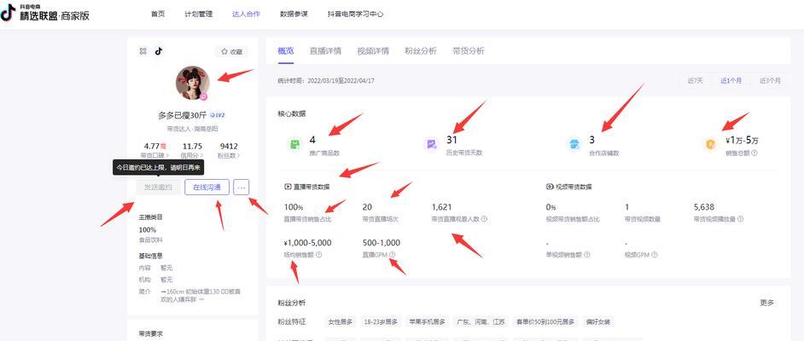Open 数据参谋 in top navigation

coord(294,14)
